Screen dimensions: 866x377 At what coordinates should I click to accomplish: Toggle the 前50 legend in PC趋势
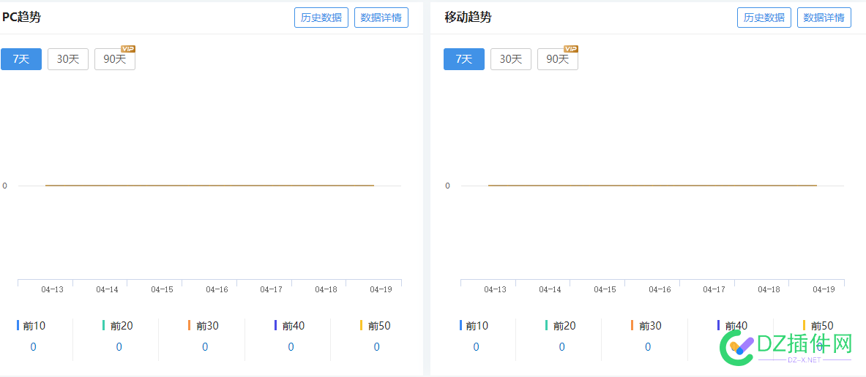(376, 326)
